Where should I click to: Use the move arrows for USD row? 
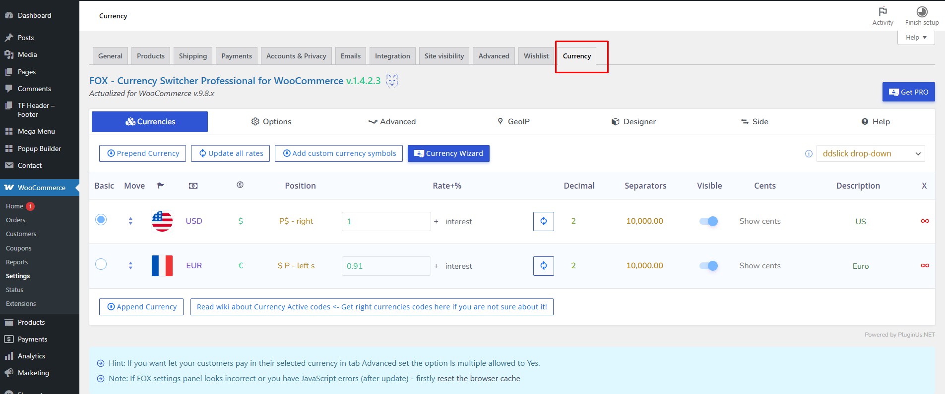click(x=130, y=221)
